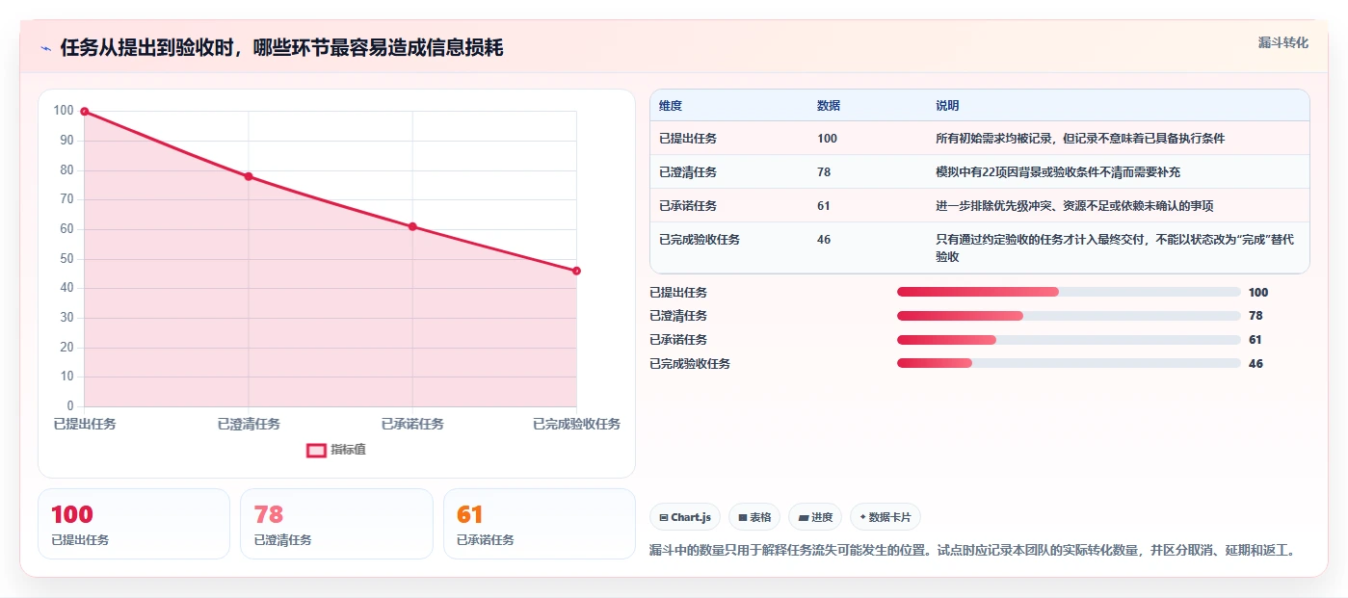
Task: Click the 漏斗转化 label in the header
Action: pyautogui.click(x=1282, y=42)
